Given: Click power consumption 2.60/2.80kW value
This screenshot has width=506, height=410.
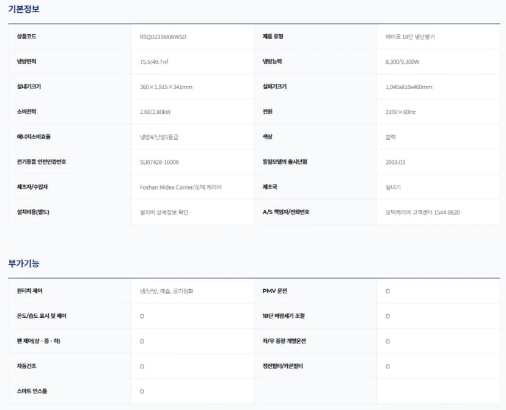Looking at the screenshot, I should point(155,112).
